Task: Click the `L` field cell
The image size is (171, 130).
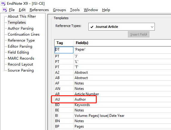Action: pos(122,62)
